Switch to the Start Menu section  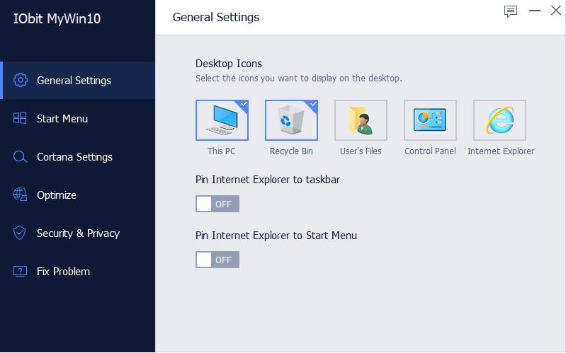click(x=78, y=118)
